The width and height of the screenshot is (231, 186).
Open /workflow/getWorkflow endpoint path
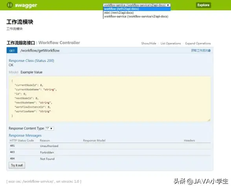pos(40,50)
